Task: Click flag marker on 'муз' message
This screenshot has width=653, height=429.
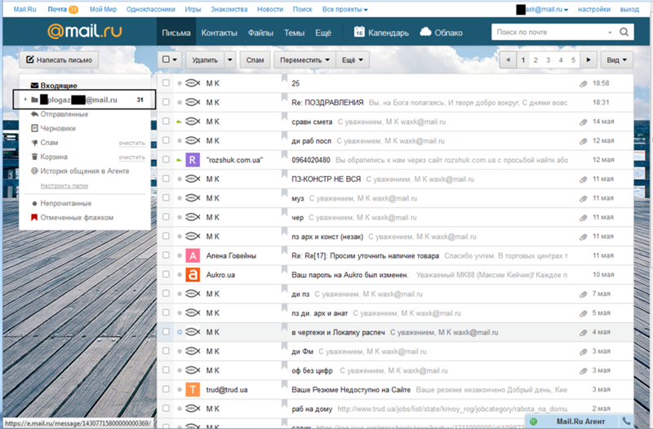Action: [x=284, y=193]
